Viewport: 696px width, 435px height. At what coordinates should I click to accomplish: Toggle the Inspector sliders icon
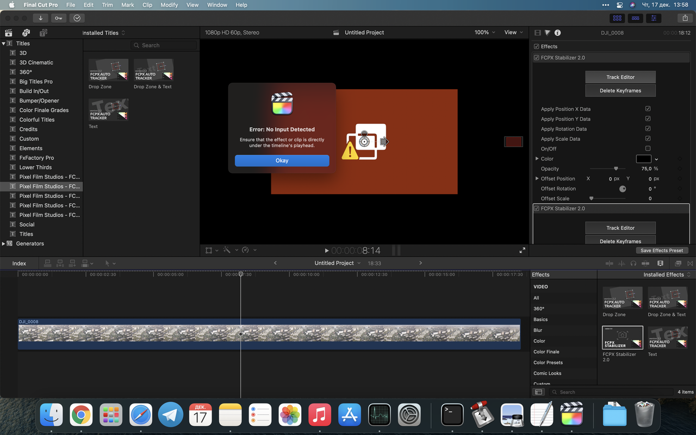[x=653, y=18]
